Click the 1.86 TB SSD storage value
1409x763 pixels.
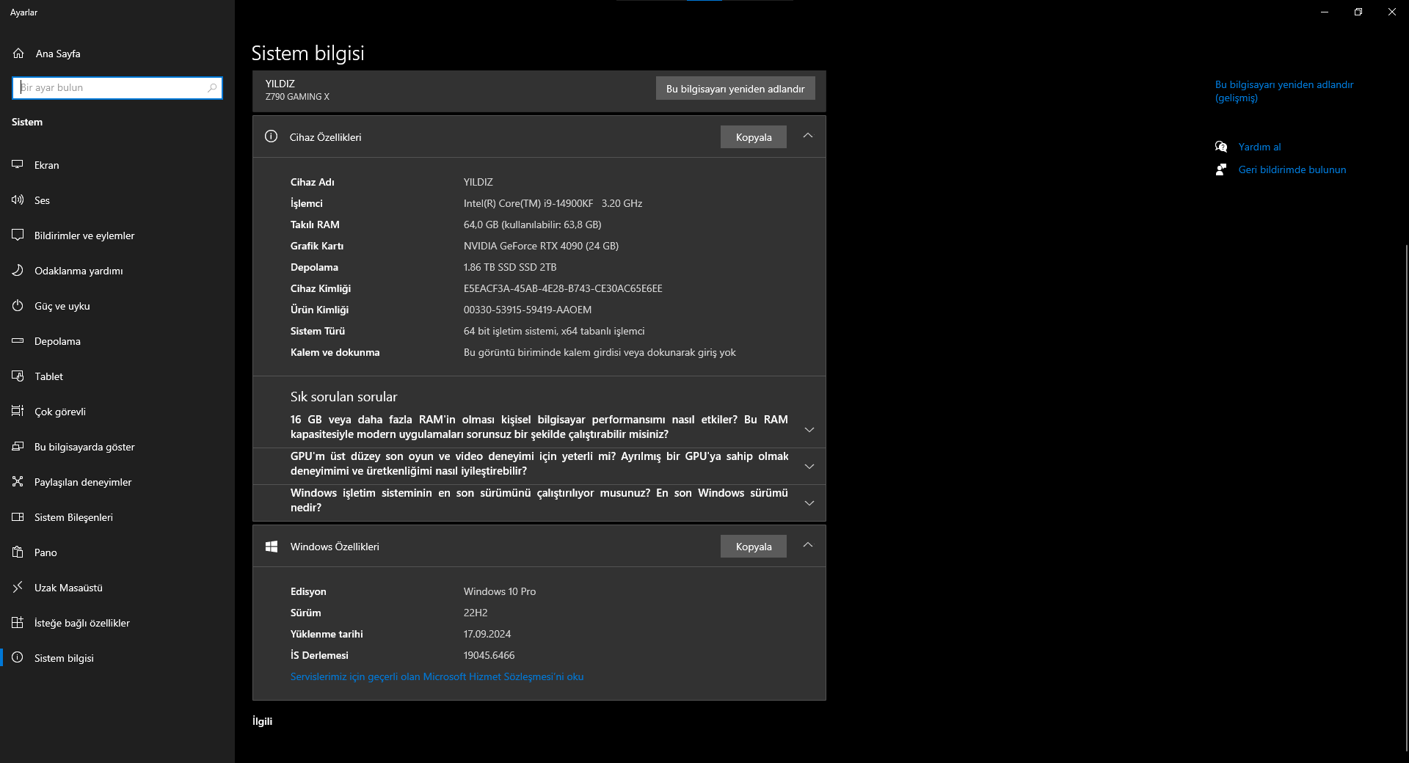coord(510,267)
